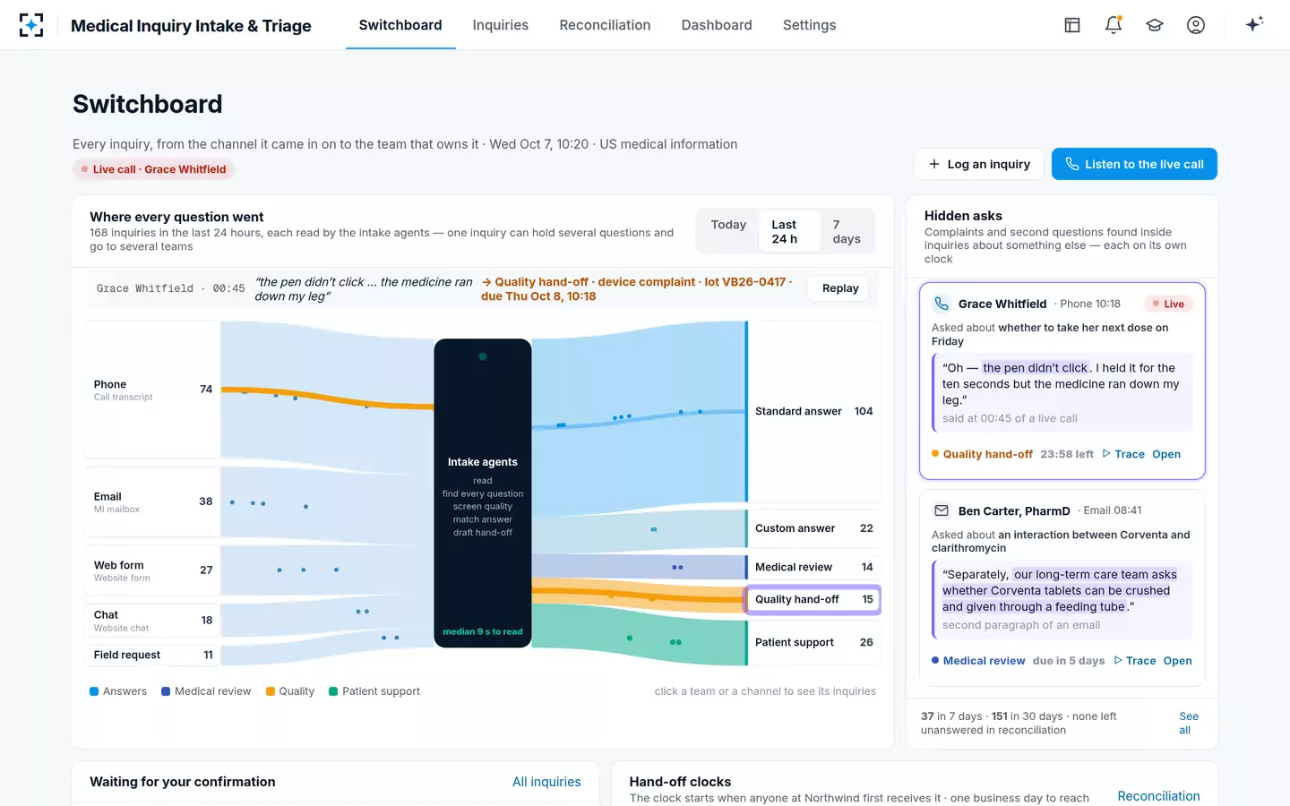Click the Replay button

click(840, 288)
